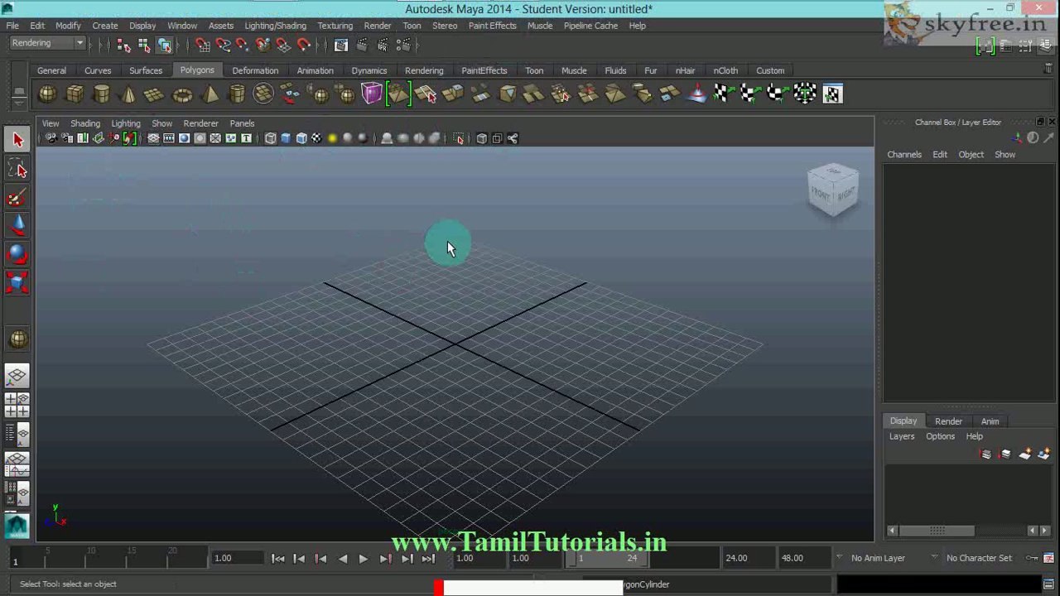1060x596 pixels.
Task: Open the render view clapperboard icon
Action: point(341,45)
